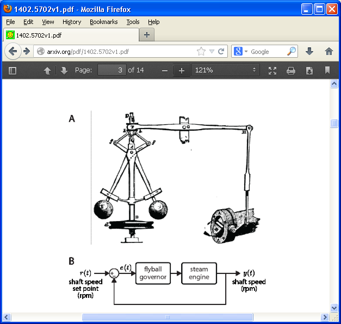Click the page number field
The height and width of the screenshot is (324, 341).
pos(111,70)
